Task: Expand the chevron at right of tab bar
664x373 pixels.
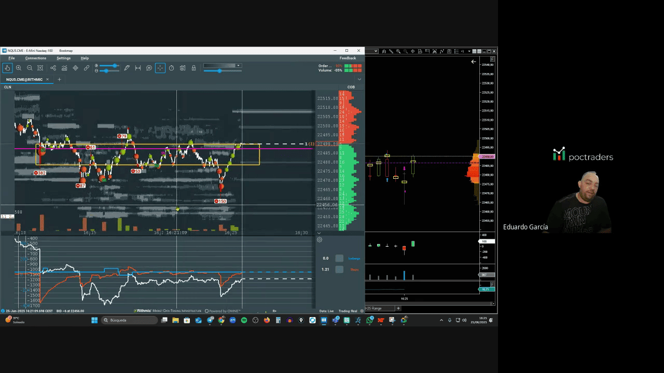Action: tap(359, 79)
